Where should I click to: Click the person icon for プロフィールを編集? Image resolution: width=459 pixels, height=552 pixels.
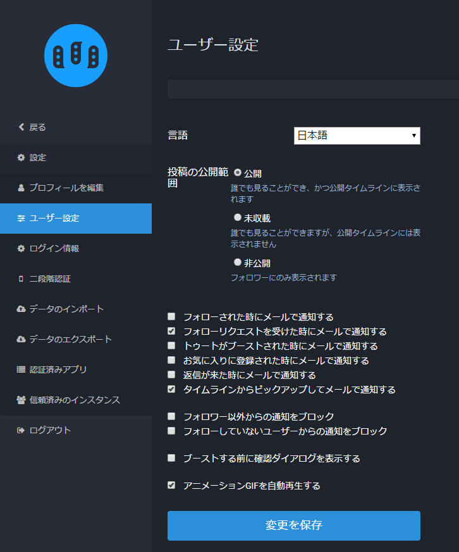pos(21,188)
